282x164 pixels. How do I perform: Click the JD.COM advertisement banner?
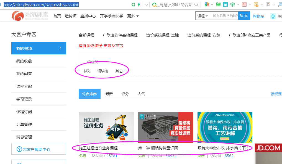coord(268,154)
